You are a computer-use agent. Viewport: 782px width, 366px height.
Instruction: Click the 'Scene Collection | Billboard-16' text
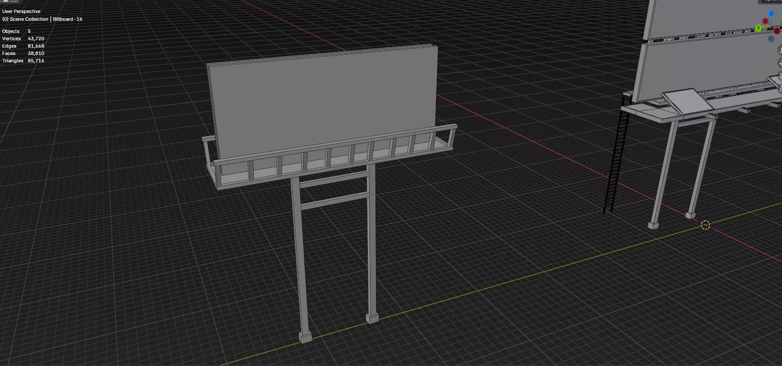point(46,19)
